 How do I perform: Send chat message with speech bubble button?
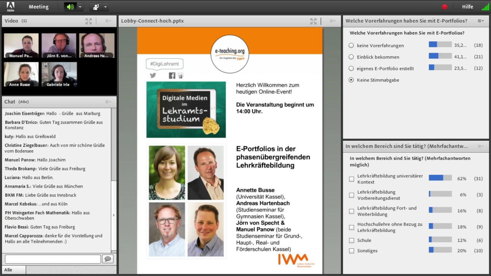[x=108, y=259]
